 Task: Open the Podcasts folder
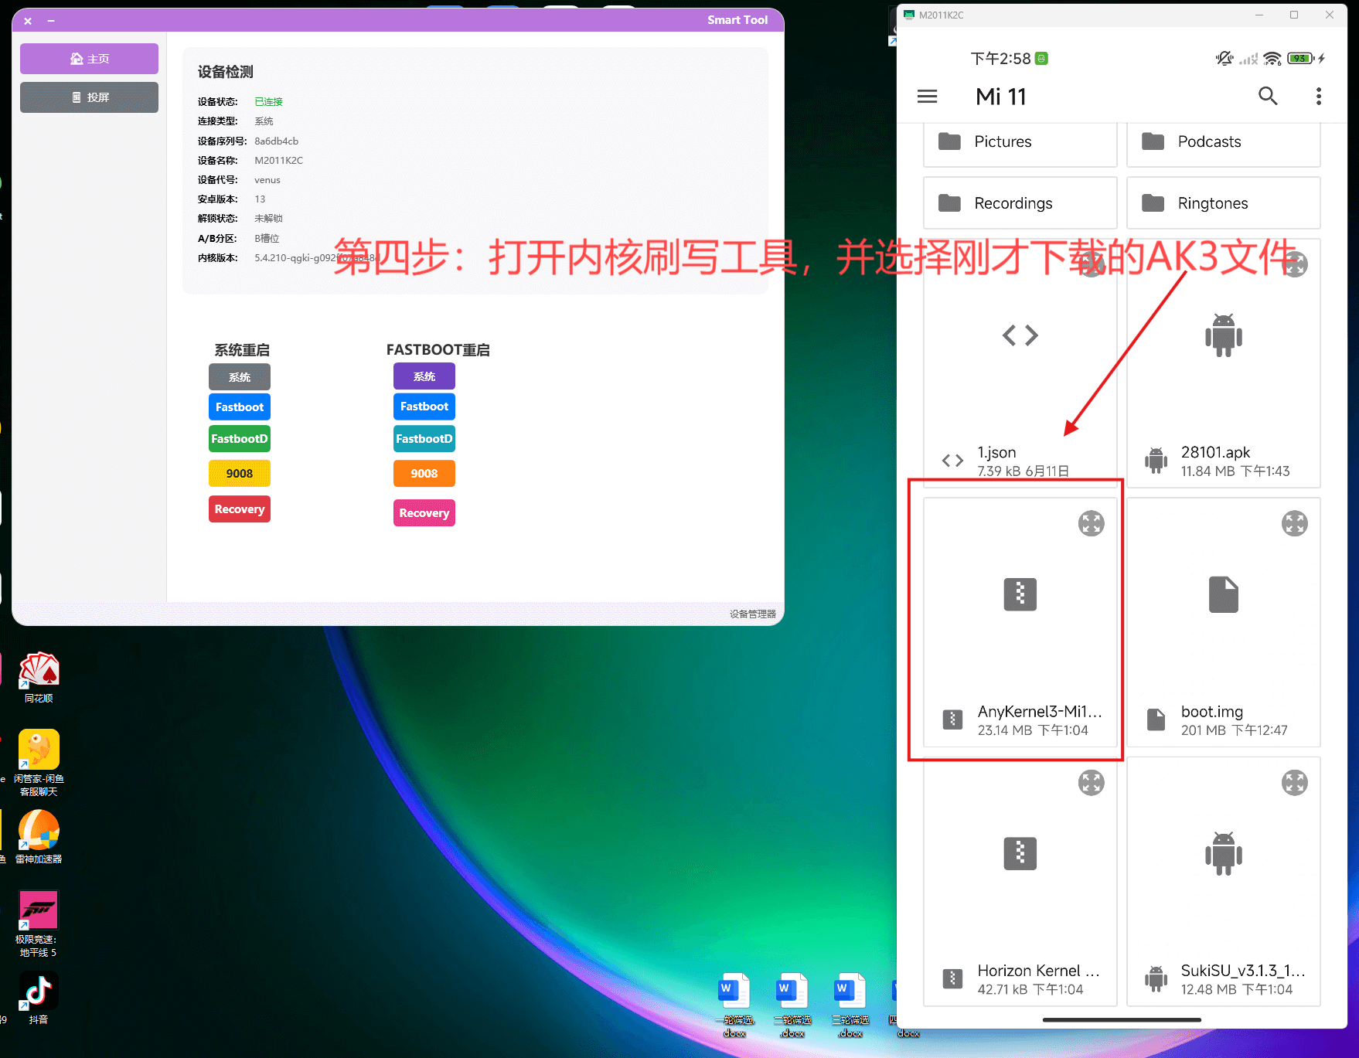click(x=1223, y=141)
